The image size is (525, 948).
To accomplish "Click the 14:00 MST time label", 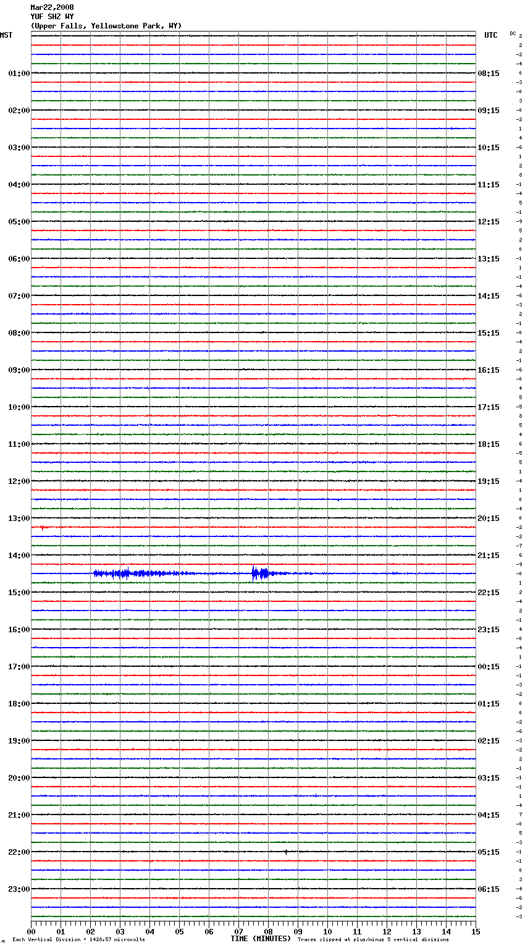I will (19, 556).
